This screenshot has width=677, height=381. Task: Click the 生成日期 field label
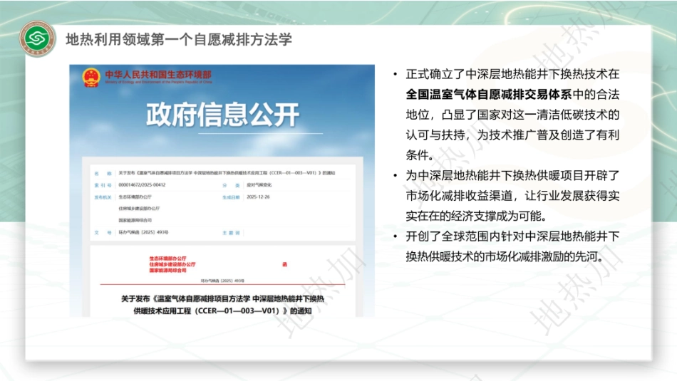[231, 197]
